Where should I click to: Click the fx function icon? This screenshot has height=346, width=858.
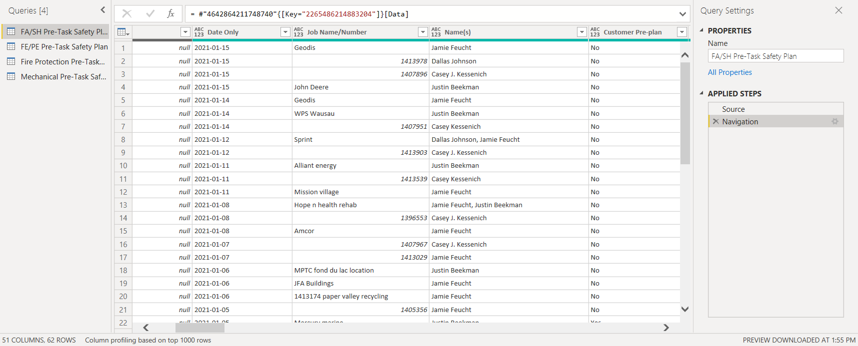(170, 13)
